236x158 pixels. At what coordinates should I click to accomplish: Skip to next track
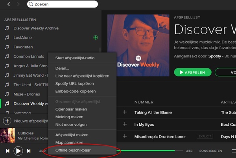click(x=29, y=151)
